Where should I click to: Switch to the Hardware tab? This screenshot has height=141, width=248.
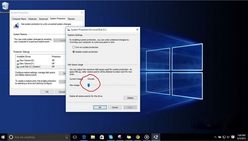coord(32,19)
